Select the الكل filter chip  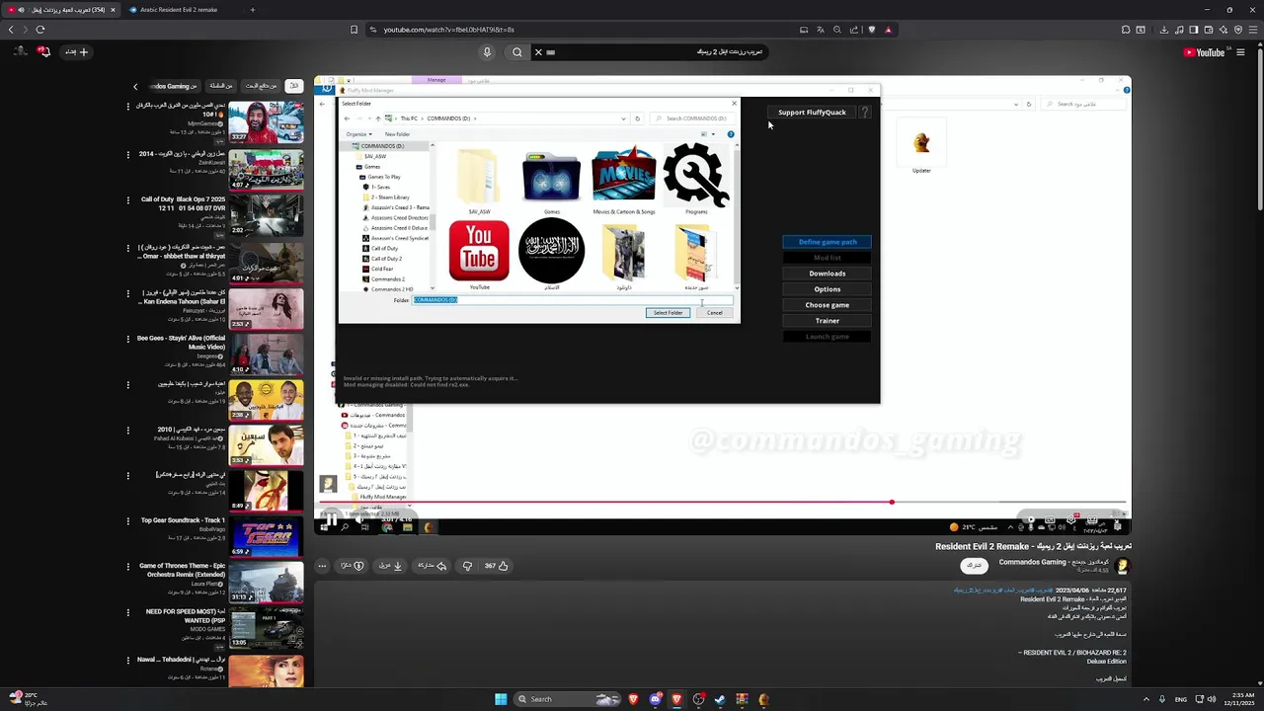coord(293,86)
